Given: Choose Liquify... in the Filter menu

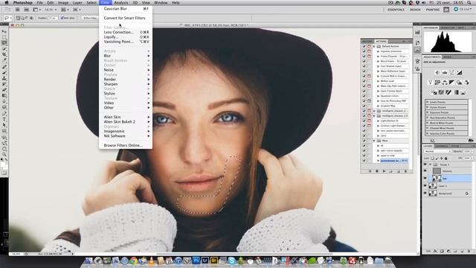Looking at the screenshot, I should click(x=126, y=36).
